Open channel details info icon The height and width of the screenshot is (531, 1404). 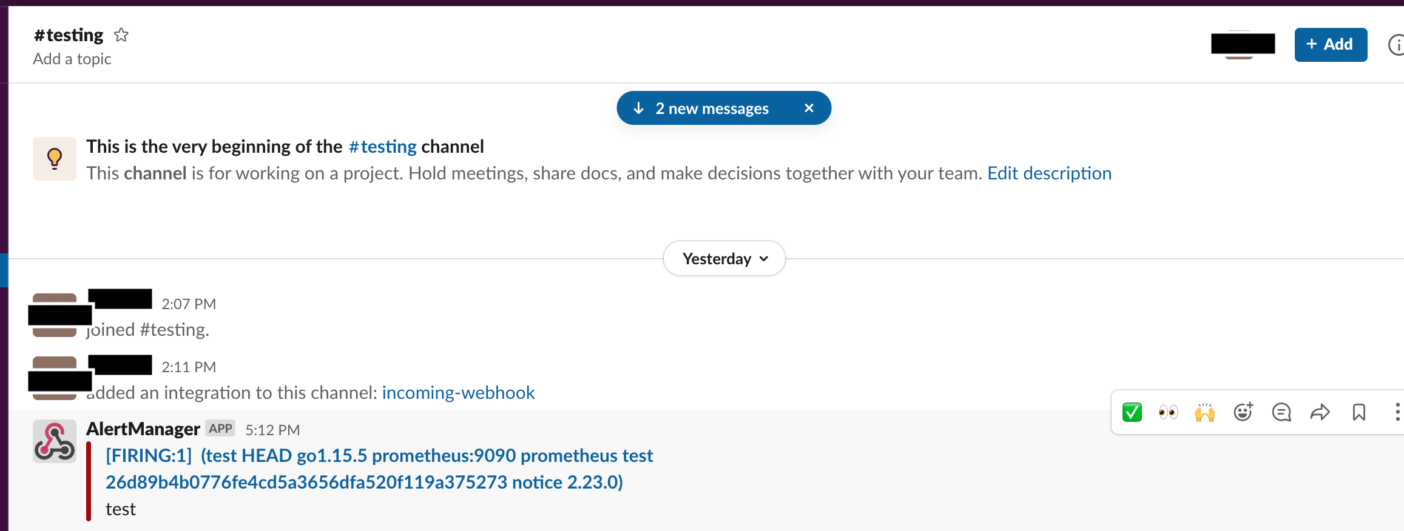[x=1396, y=45]
